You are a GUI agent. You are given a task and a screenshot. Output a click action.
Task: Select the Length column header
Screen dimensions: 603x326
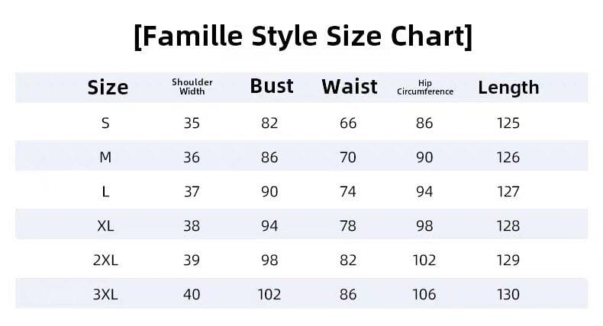[x=508, y=88]
